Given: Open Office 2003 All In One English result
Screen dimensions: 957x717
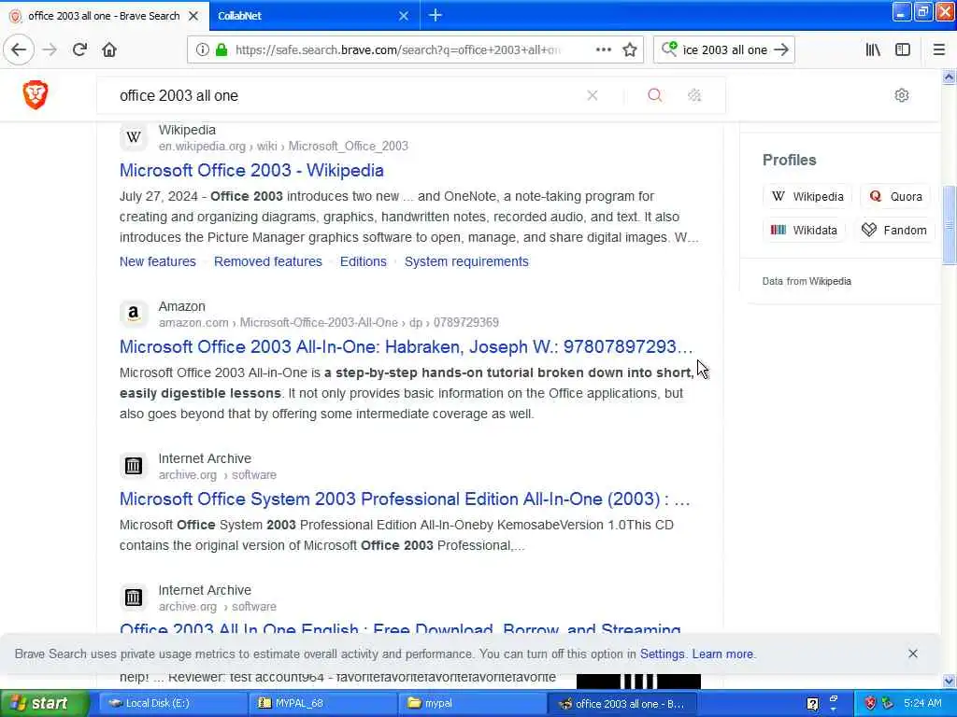Looking at the screenshot, I should coord(400,628).
